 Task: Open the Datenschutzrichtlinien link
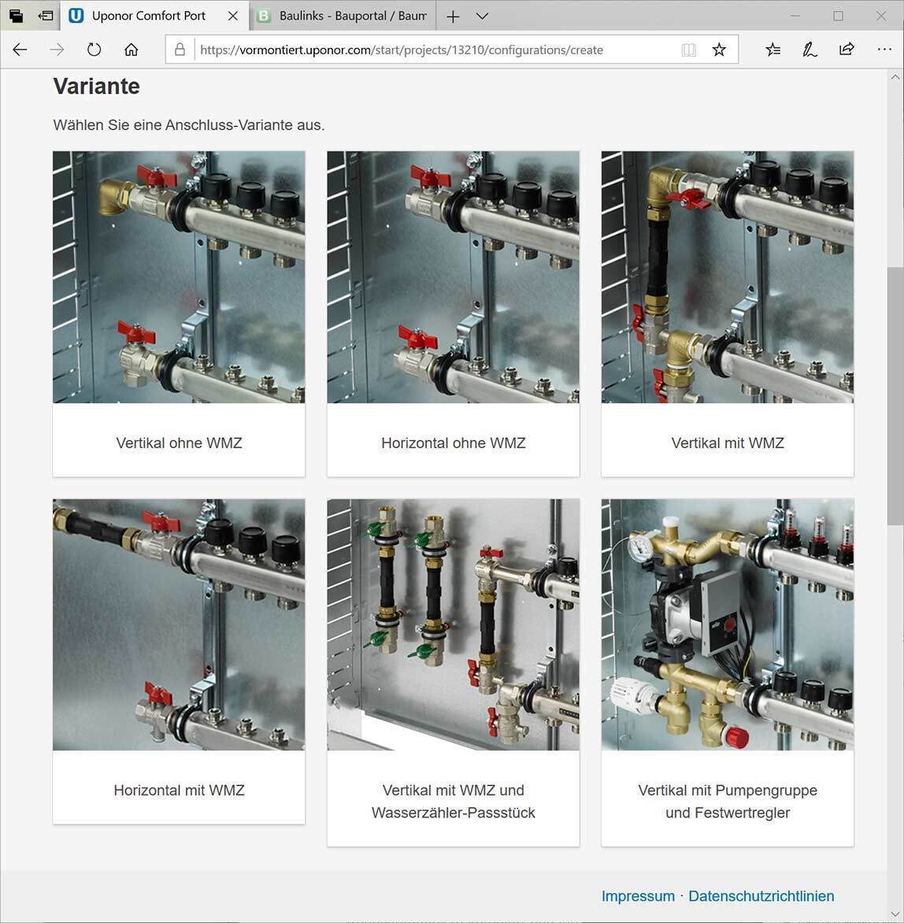(x=761, y=896)
